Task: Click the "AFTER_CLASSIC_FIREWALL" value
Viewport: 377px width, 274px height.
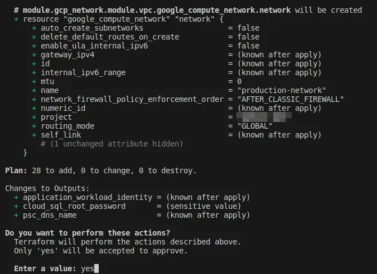Action: click(291, 99)
